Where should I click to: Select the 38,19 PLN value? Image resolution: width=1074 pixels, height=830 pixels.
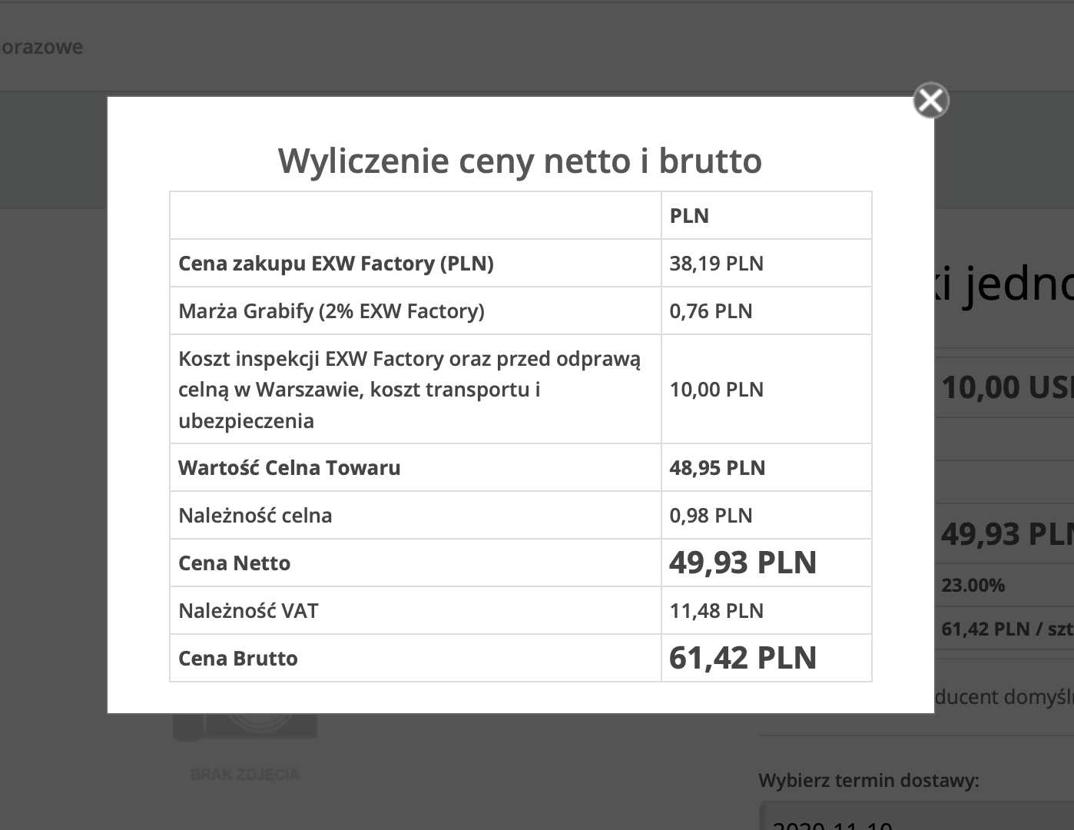[x=716, y=264]
